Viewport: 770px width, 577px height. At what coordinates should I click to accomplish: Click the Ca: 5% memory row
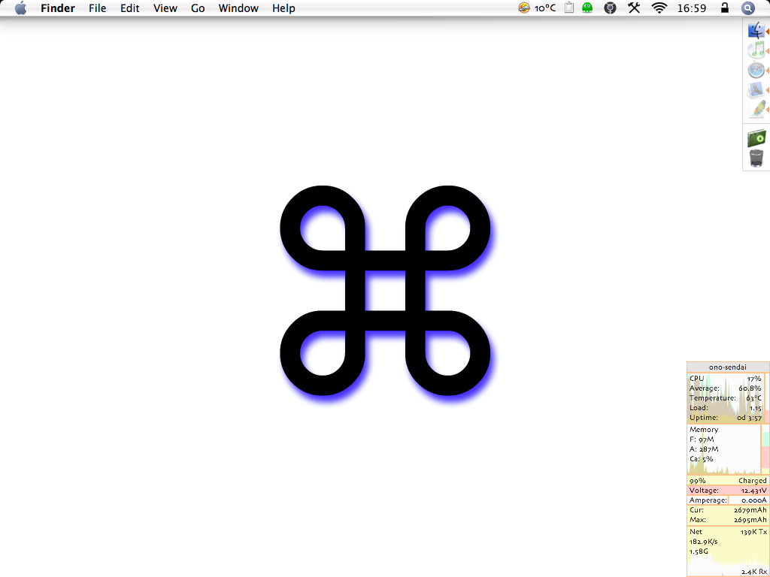tap(702, 459)
